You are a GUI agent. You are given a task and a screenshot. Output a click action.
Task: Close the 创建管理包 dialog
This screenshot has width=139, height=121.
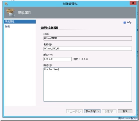point(133,3)
